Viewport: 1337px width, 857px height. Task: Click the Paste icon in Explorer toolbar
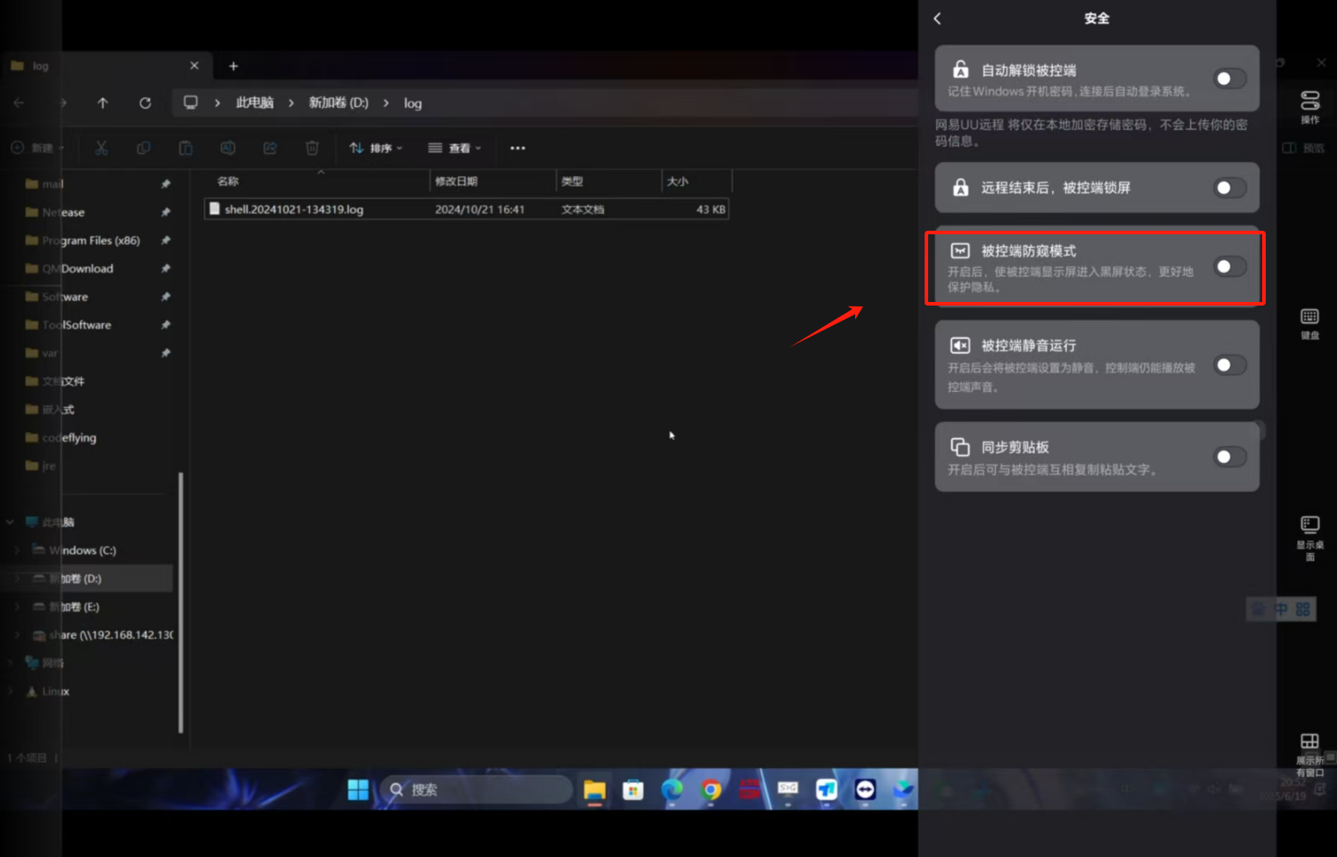click(x=185, y=148)
